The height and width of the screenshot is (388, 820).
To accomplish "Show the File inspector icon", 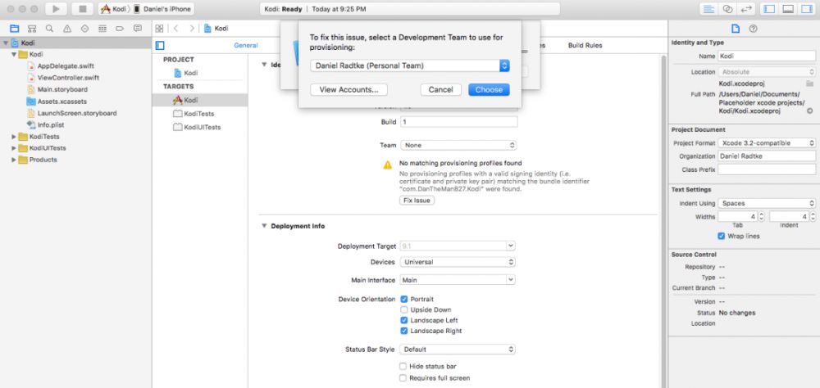I will 736,29.
